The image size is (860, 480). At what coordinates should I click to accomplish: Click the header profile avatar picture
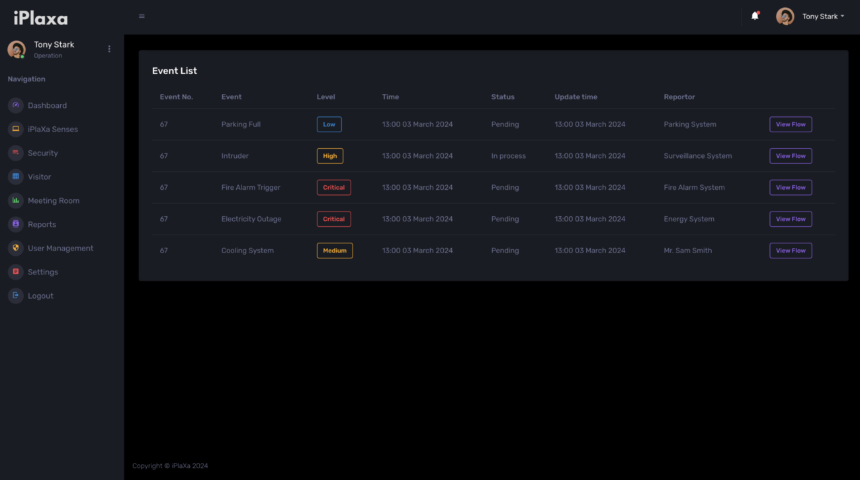pos(785,17)
